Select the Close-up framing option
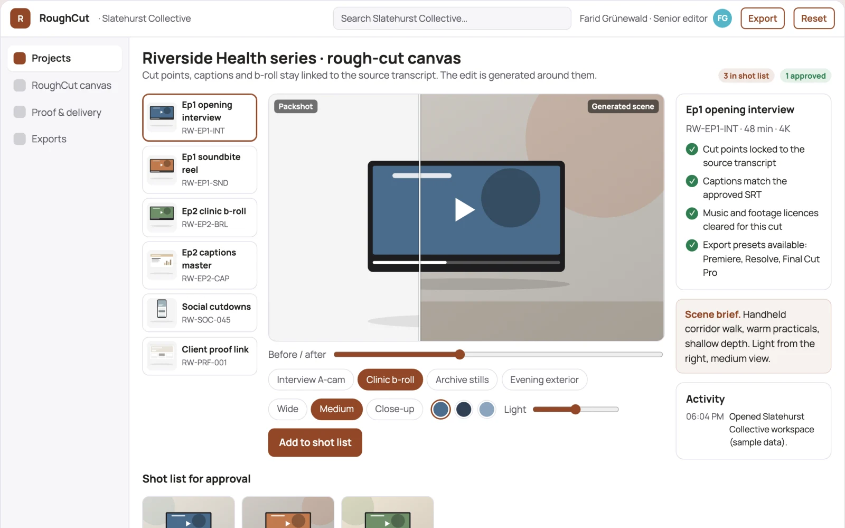This screenshot has height=528, width=845. coord(395,409)
